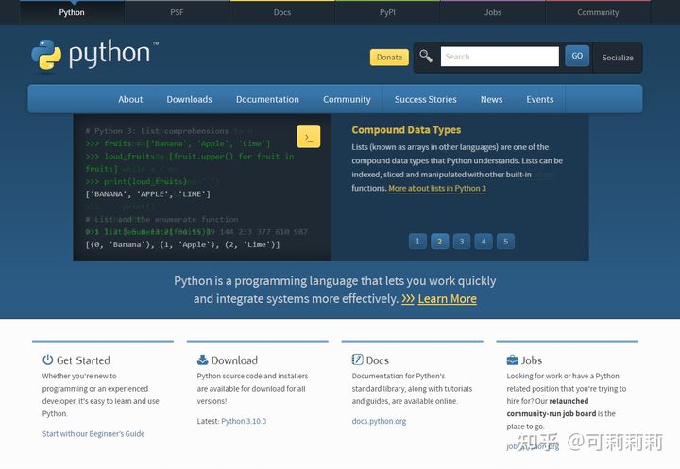Click the Jobs section heading text
The width and height of the screenshot is (680, 469).
[532, 360]
